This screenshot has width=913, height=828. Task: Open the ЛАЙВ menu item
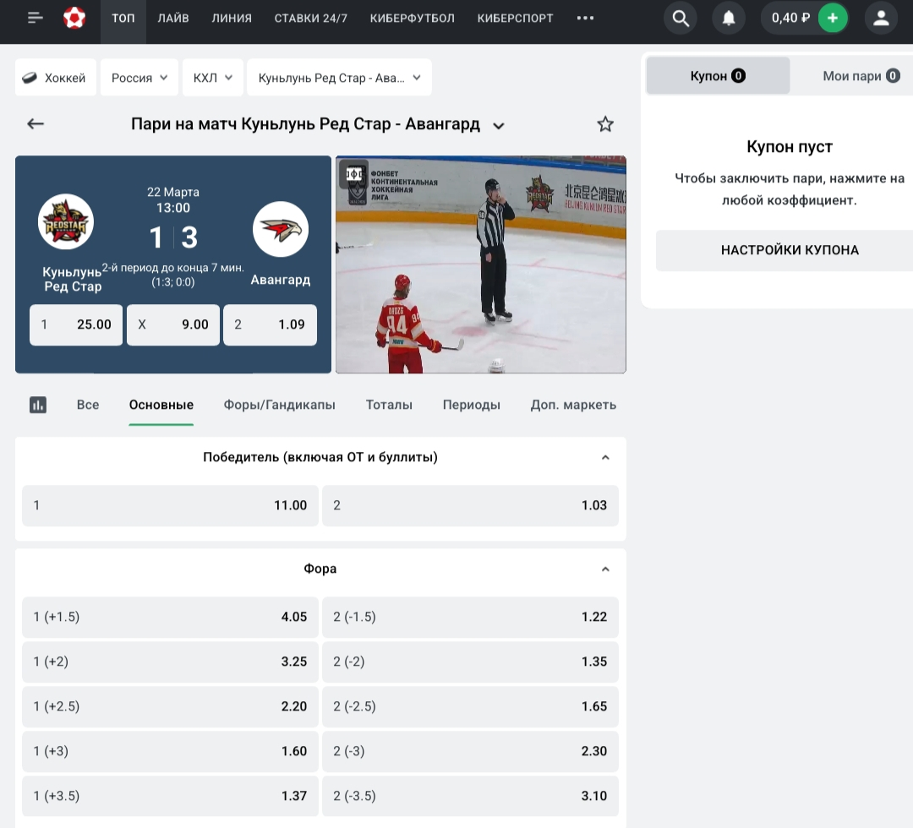tap(173, 18)
